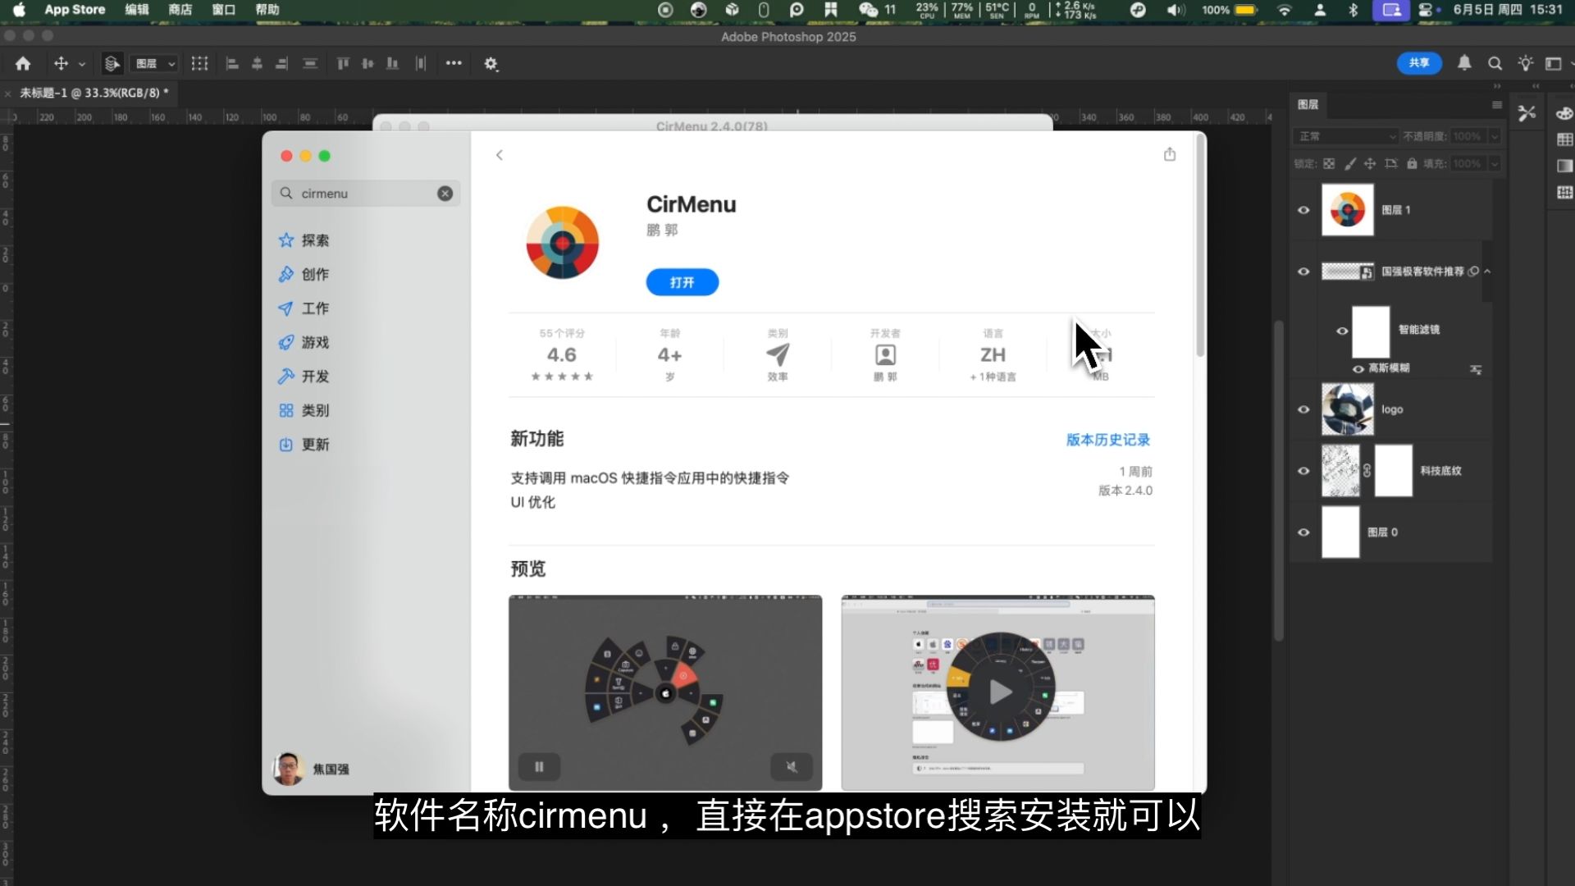Toggle lock position icon
The width and height of the screenshot is (1575, 886).
[x=1370, y=164]
